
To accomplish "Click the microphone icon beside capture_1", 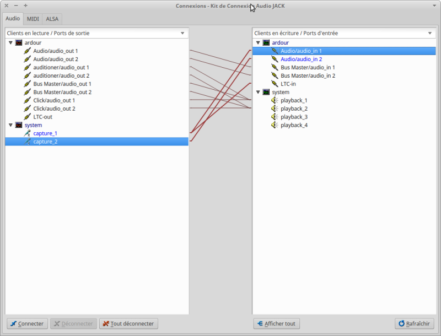I will coord(27,133).
